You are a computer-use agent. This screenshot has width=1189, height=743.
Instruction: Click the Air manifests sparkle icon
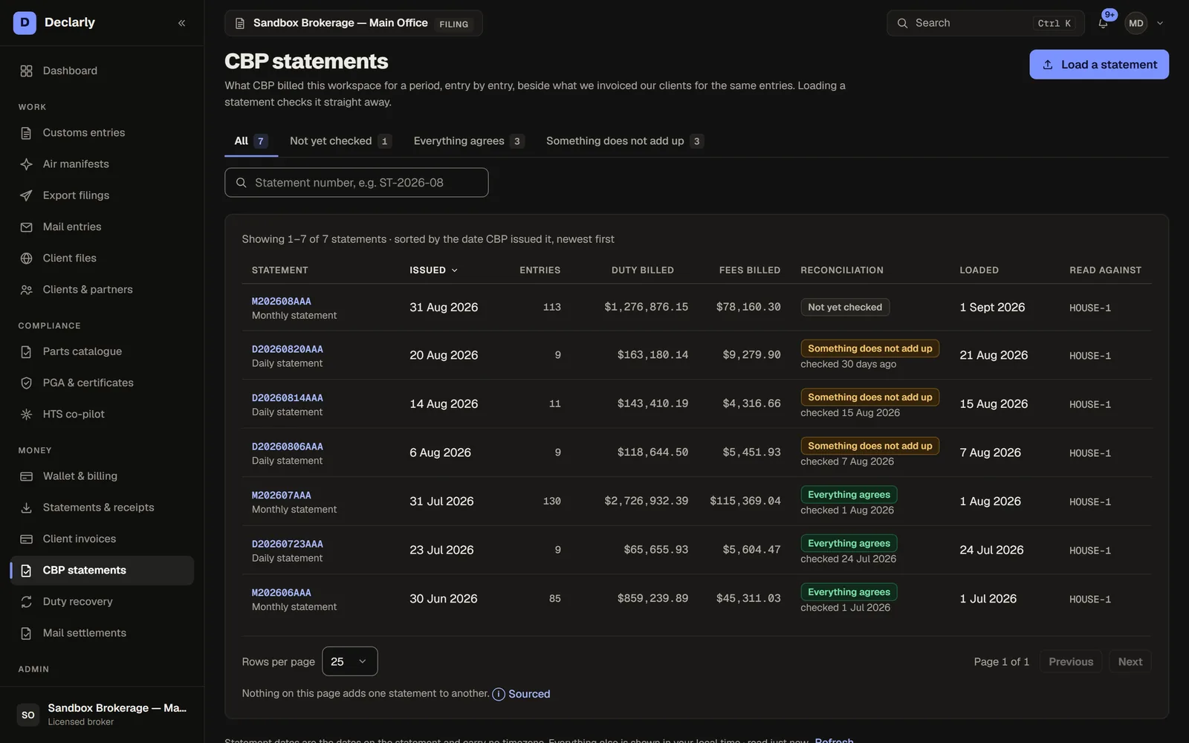[x=26, y=164]
